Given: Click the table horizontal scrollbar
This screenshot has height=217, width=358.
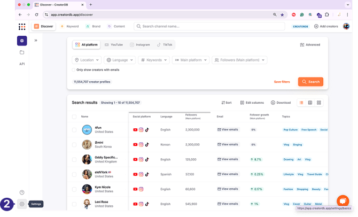Looking at the screenshot, I should [x=169, y=113].
